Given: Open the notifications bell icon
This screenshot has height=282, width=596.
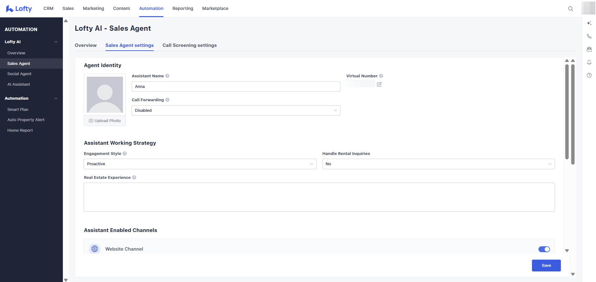Looking at the screenshot, I should click(x=589, y=62).
